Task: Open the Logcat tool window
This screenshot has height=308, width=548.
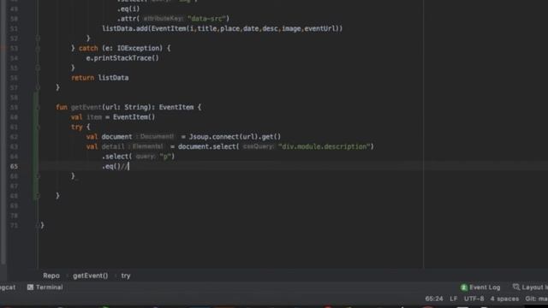Action: pos(8,287)
